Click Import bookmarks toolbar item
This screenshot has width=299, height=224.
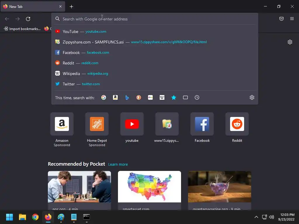[x=22, y=29]
